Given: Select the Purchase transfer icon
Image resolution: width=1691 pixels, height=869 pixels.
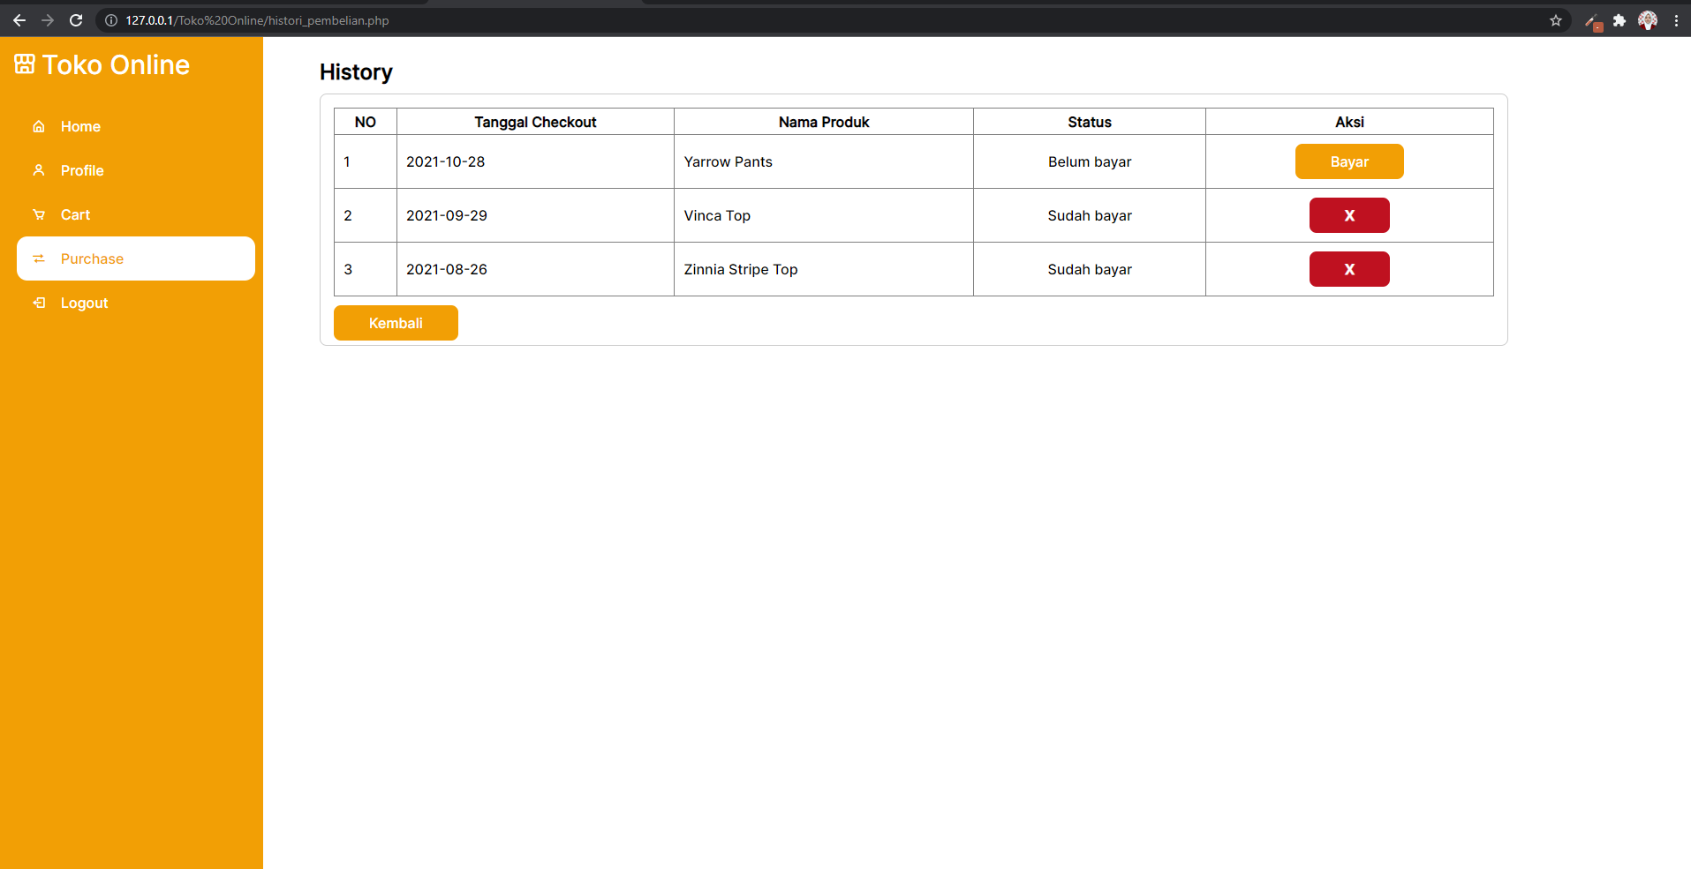Looking at the screenshot, I should click(x=39, y=258).
